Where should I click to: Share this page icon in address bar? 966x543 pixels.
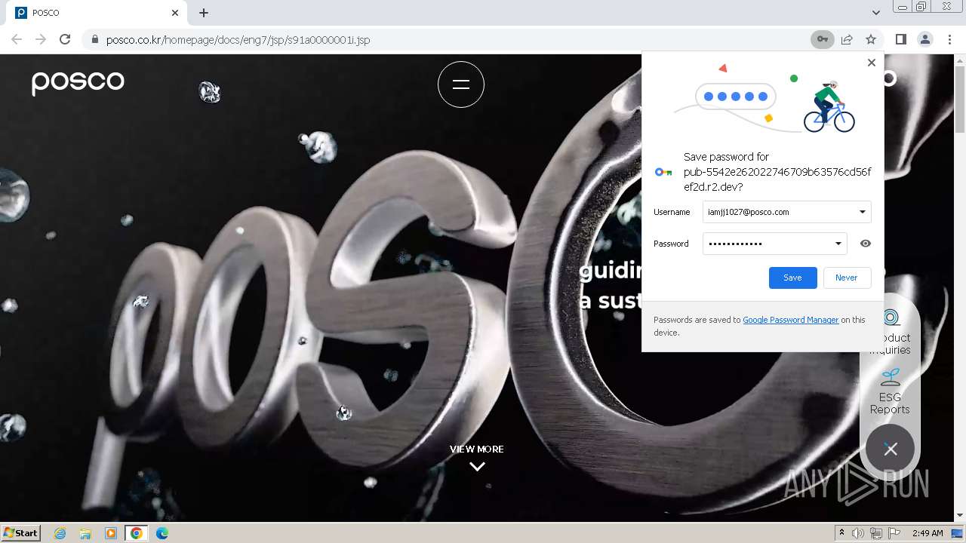coord(847,39)
